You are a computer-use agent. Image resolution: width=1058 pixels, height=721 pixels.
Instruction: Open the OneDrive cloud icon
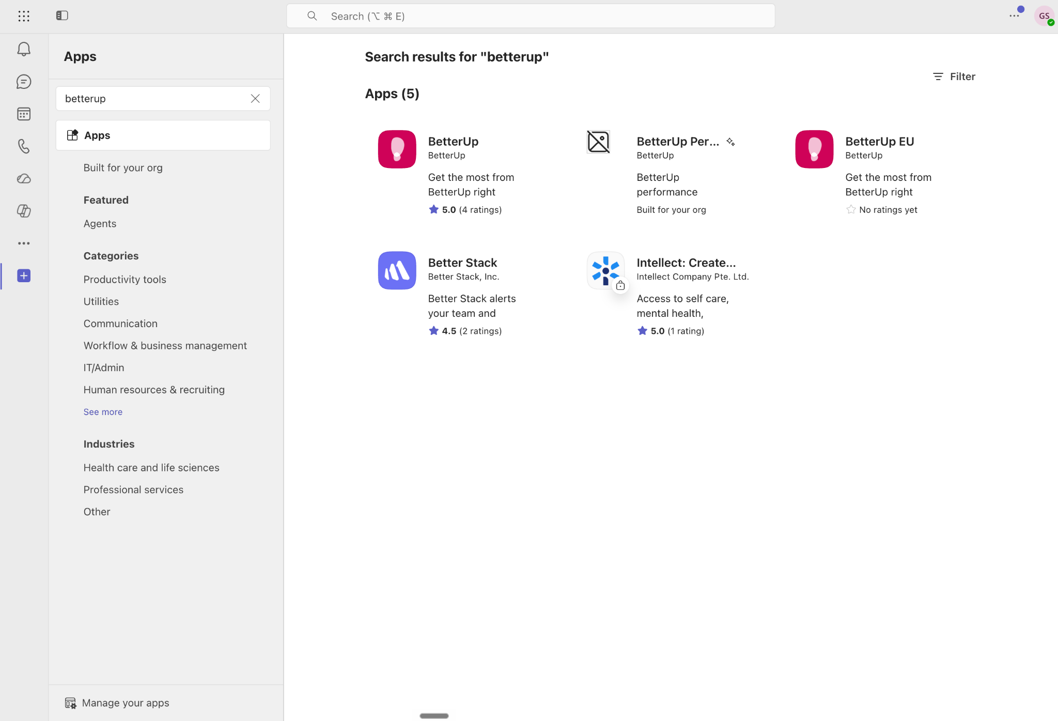pos(24,179)
